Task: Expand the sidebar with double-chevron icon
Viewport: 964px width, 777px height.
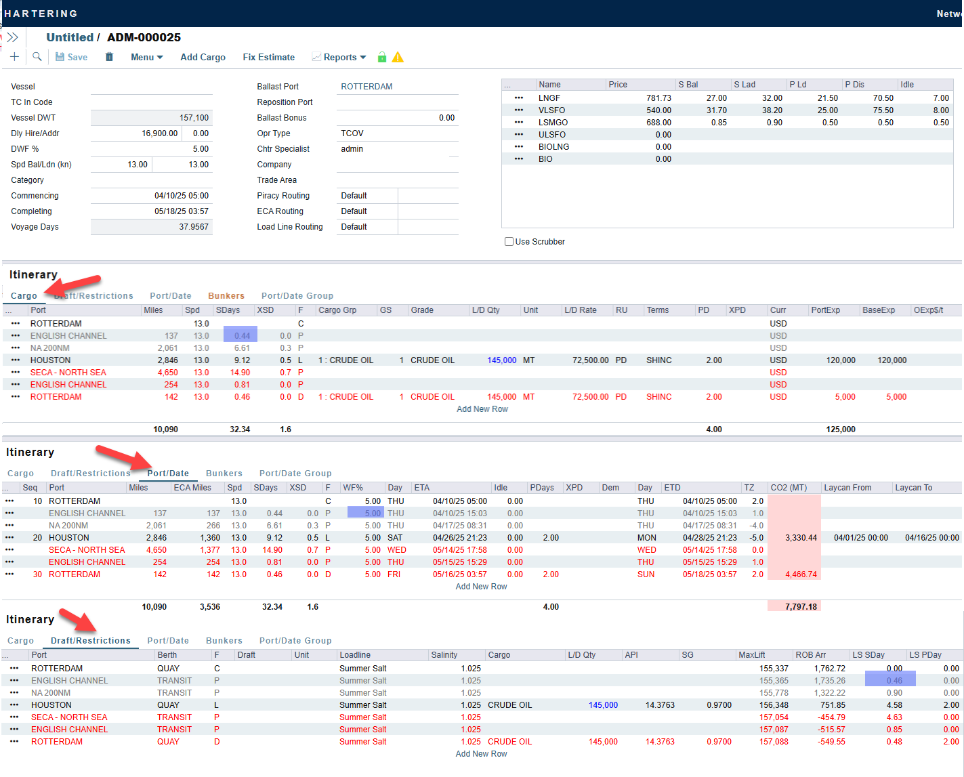Action: 12,37
